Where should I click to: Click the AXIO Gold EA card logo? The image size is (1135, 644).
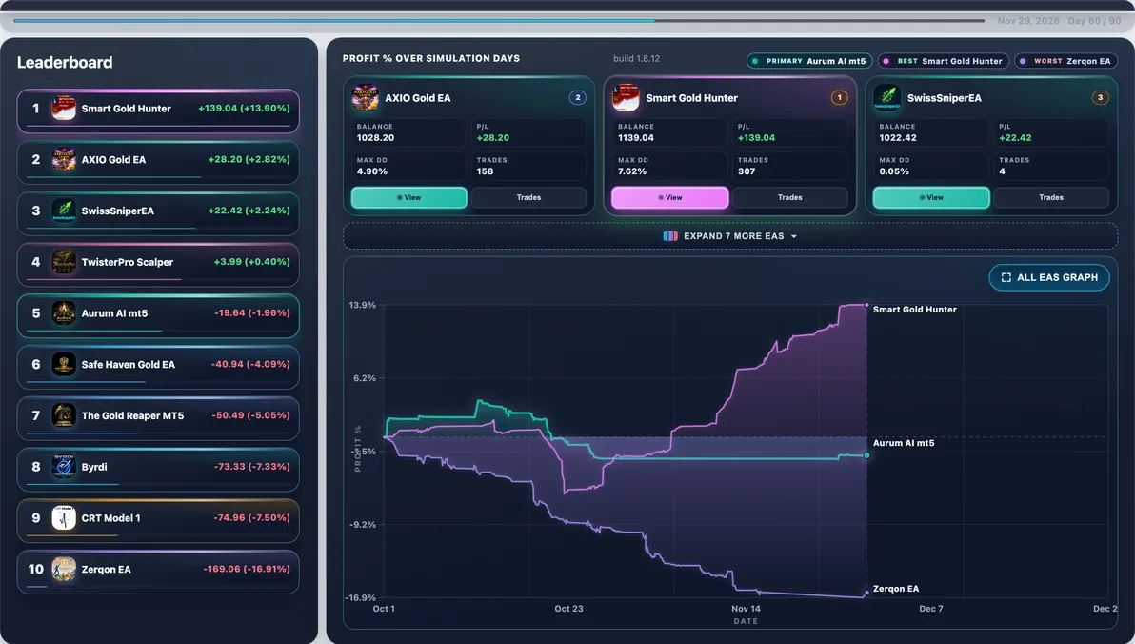(x=365, y=98)
